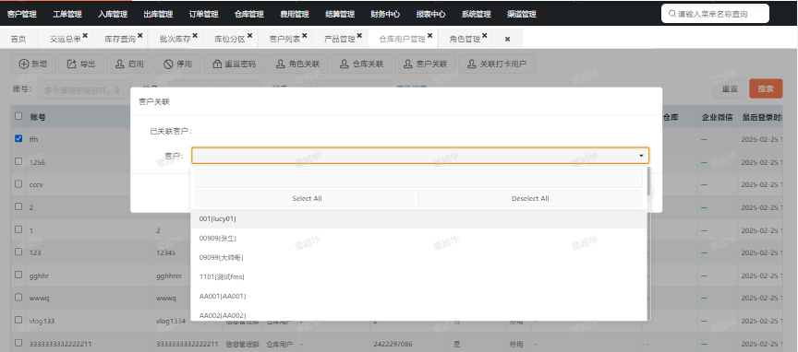Screen dimensions: 798x352
Task: Toggle the select-all checkbox in table header
Action: pyautogui.click(x=18, y=116)
